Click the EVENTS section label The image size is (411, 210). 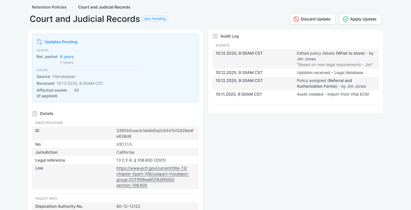[223, 46]
